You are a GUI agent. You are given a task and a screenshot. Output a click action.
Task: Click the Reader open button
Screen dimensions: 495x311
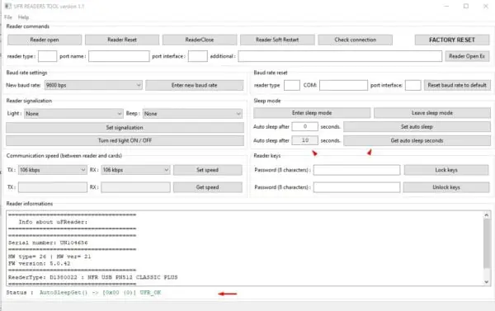[45, 40]
